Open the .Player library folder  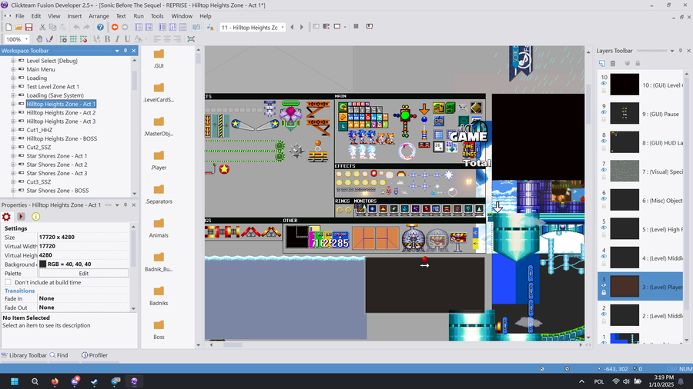(x=159, y=161)
